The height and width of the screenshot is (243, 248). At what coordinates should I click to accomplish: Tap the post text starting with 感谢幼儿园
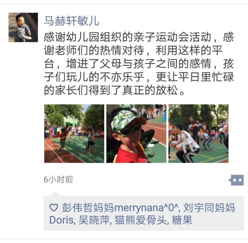click(x=139, y=63)
